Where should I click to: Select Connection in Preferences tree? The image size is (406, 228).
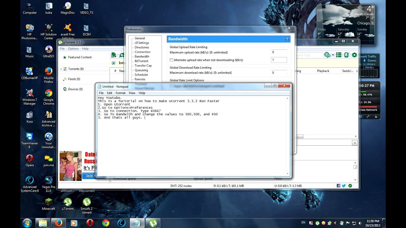[x=142, y=52]
